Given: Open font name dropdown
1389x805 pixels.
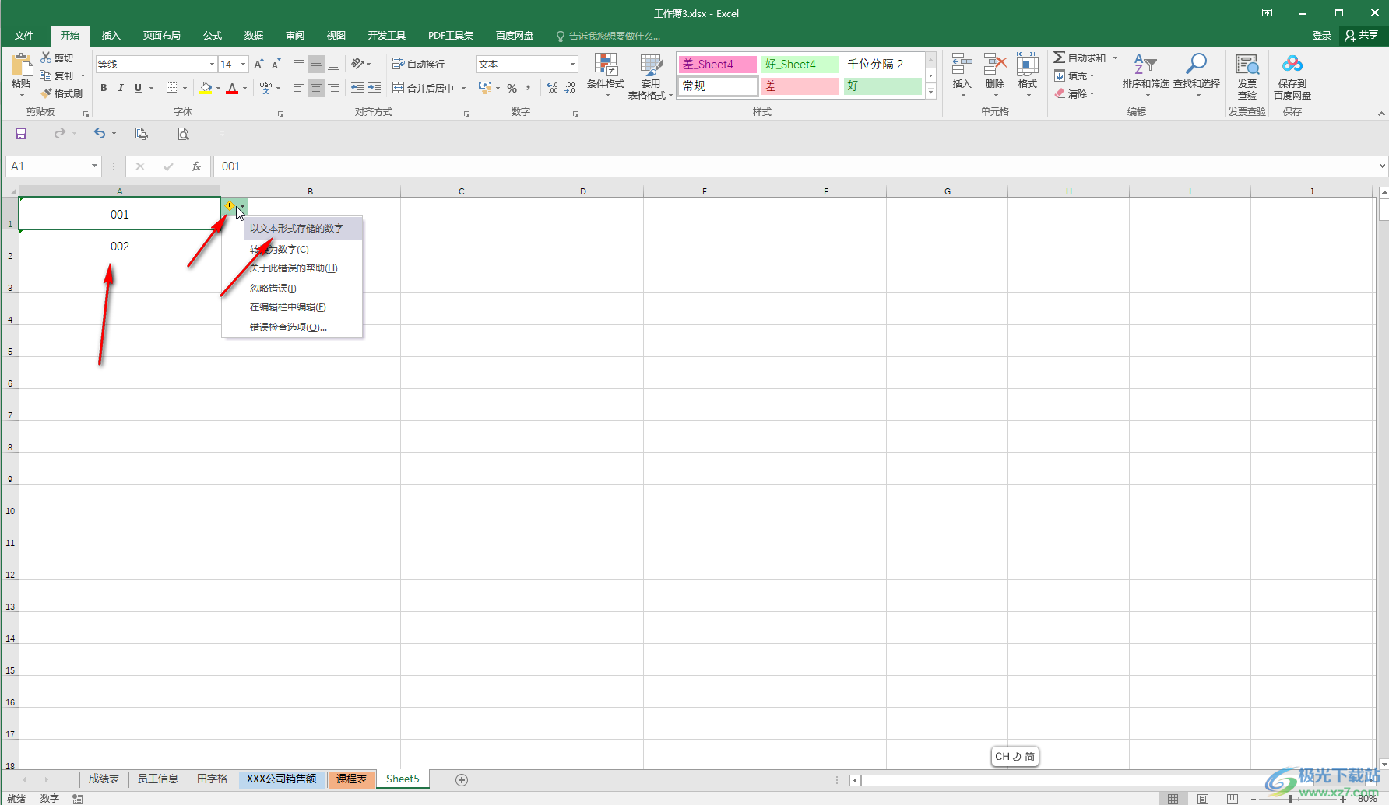Looking at the screenshot, I should [x=212, y=64].
